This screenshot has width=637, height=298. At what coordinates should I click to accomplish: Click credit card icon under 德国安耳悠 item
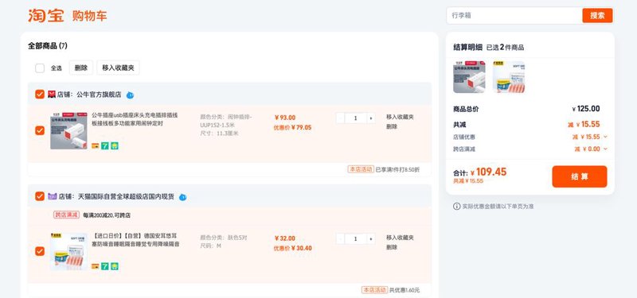click(96, 266)
